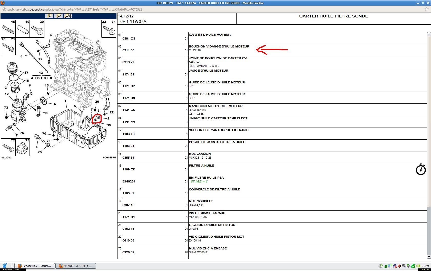Click MANOCONTACT D'HUILE MOTEUR description
Viewport: 431px width, 271px height.
pyautogui.click(x=216, y=106)
